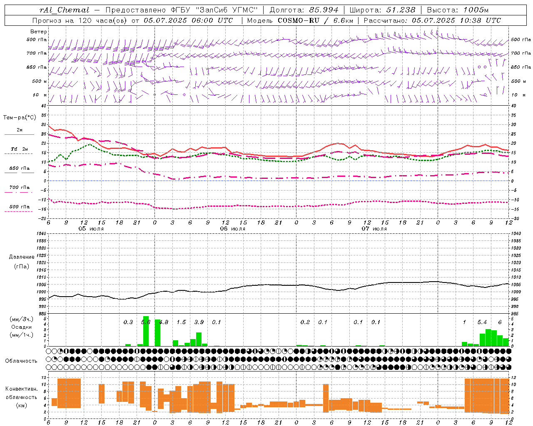
Task: Click the elevation text 'Высота: 1005м'
Action: [x=458, y=10]
